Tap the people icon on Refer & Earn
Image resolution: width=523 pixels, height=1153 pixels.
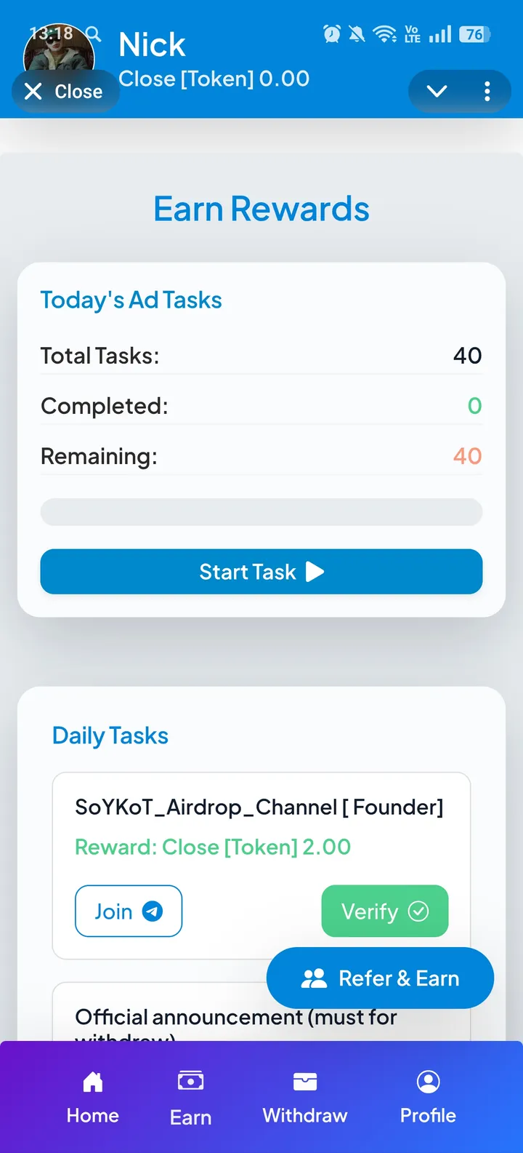(314, 978)
